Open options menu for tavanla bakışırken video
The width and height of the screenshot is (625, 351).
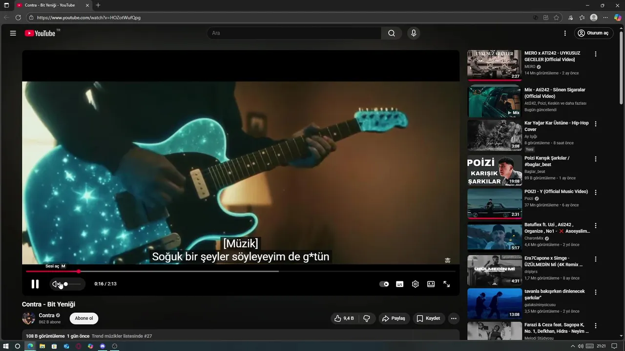(595, 292)
